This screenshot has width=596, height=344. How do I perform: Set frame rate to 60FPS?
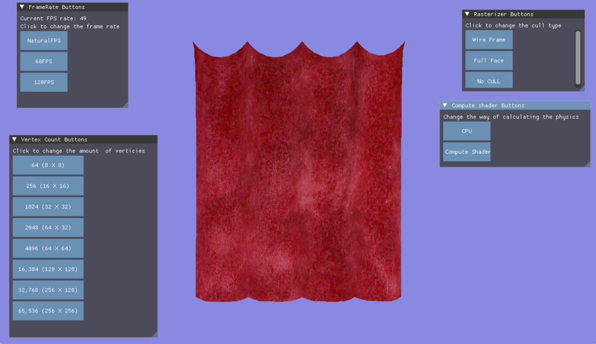point(44,61)
